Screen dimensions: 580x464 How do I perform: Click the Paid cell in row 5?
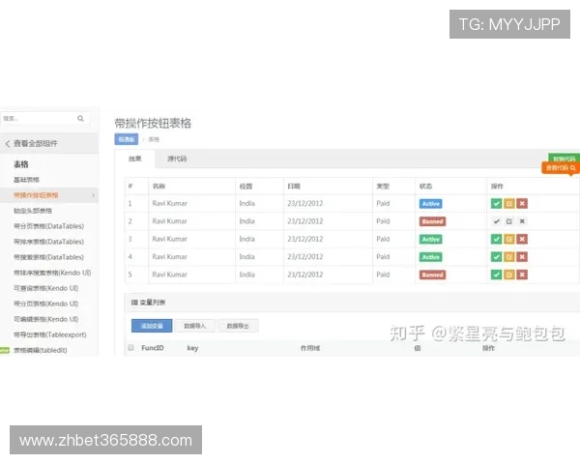click(383, 275)
